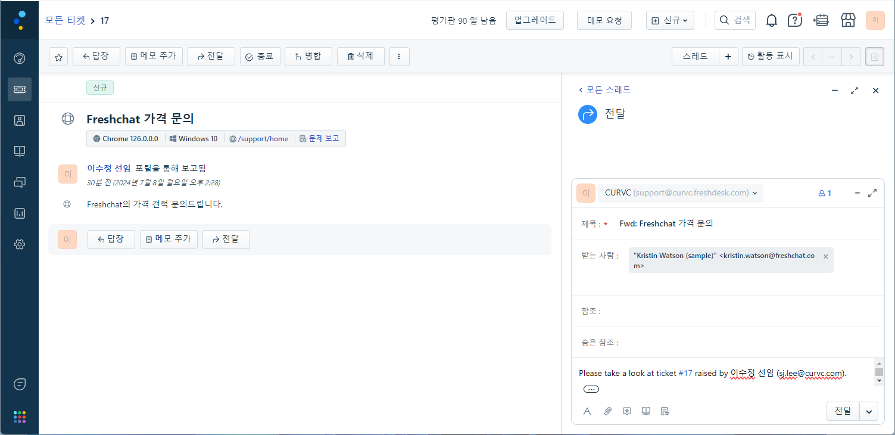This screenshot has width=895, height=435.
Task: Click the middle ellipsis between ticket arrows
Action: [832, 57]
